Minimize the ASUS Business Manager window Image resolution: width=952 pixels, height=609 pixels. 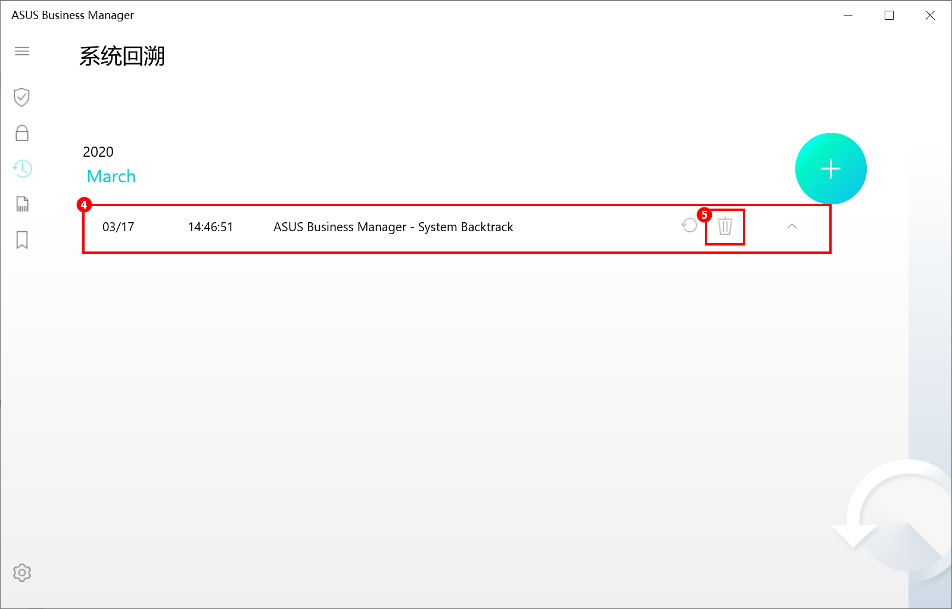[x=848, y=15]
